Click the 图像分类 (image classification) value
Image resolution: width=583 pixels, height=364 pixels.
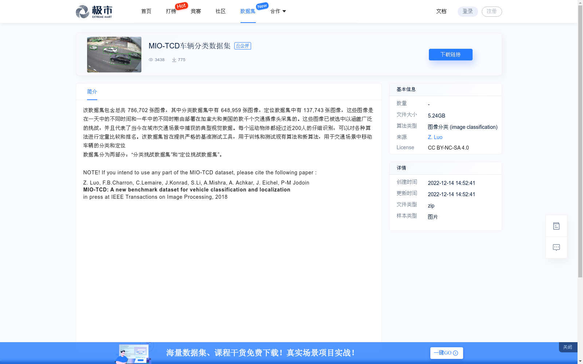pyautogui.click(x=462, y=127)
